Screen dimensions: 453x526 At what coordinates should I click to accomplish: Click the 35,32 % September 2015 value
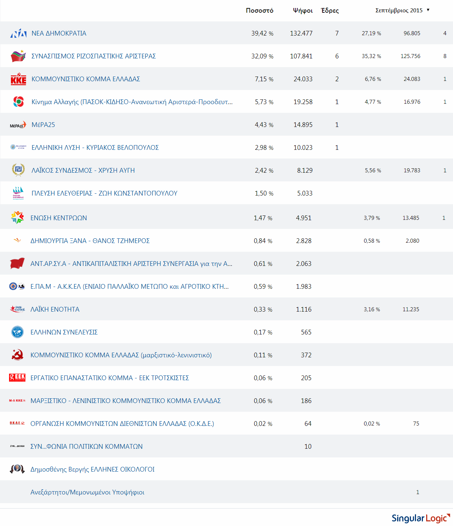pyautogui.click(x=371, y=56)
